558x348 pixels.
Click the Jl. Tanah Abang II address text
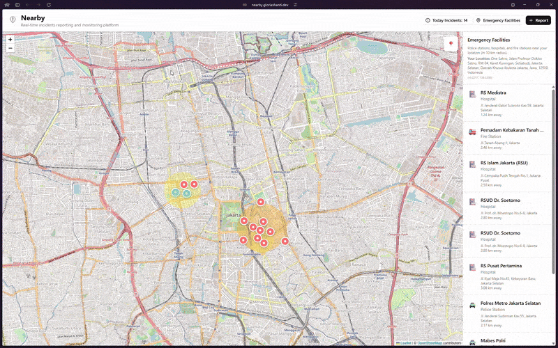point(499,143)
